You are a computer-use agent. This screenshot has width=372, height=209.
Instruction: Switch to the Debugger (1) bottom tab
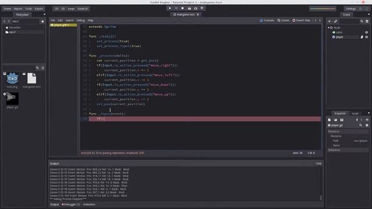(71, 204)
